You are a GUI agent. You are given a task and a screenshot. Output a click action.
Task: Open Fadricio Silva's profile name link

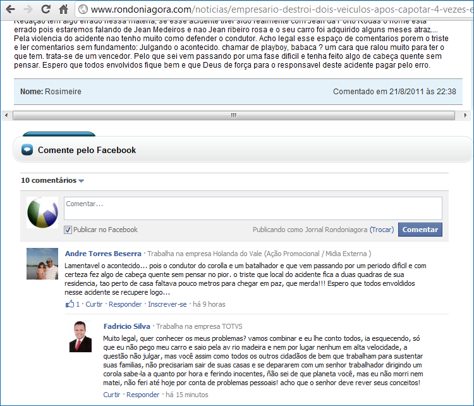click(126, 326)
